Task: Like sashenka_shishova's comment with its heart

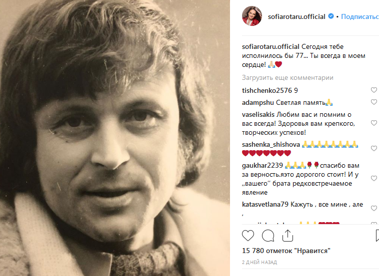Action: coord(373,148)
